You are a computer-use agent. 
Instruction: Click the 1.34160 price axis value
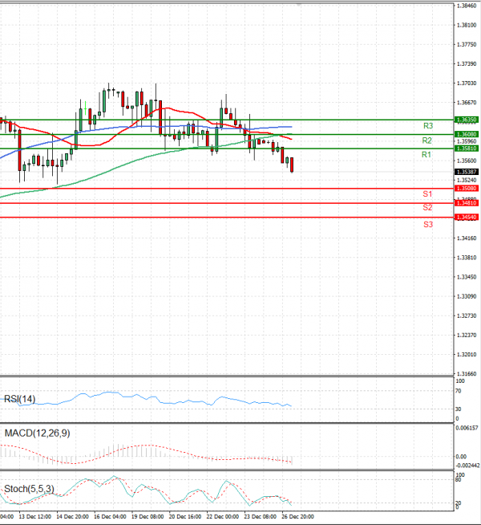[467, 238]
